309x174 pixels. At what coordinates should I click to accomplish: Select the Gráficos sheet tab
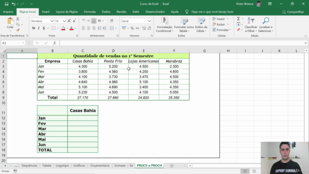coord(79,165)
